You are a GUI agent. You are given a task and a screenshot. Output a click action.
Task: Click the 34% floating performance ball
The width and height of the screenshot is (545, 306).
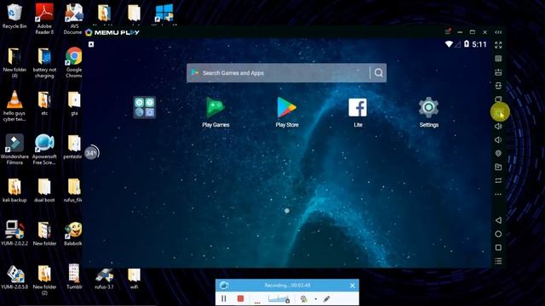(x=91, y=153)
